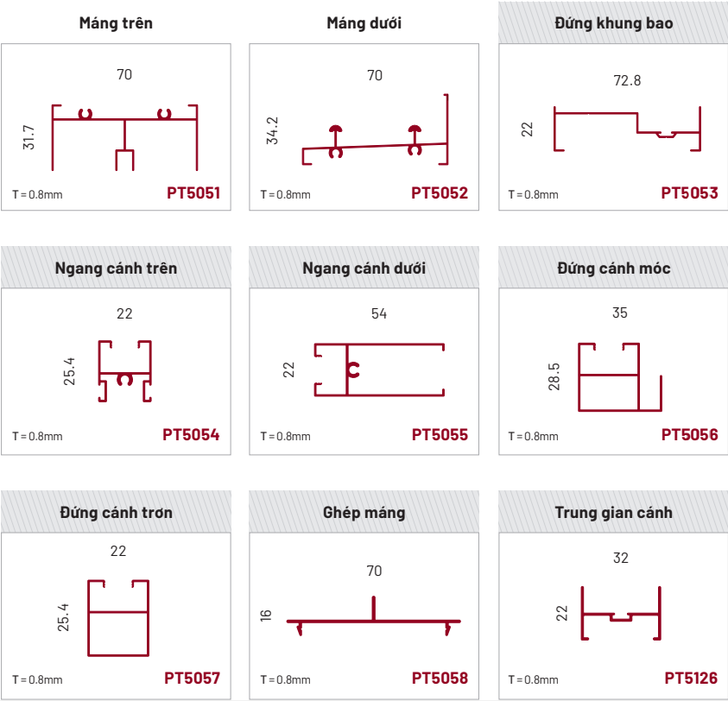Open product code PT5051

click(193, 193)
